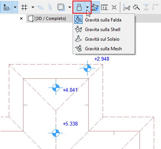The height and width of the screenshot is (149, 161).
Task: Select Gravità sulla Falda menu item
Action: coord(104,20)
